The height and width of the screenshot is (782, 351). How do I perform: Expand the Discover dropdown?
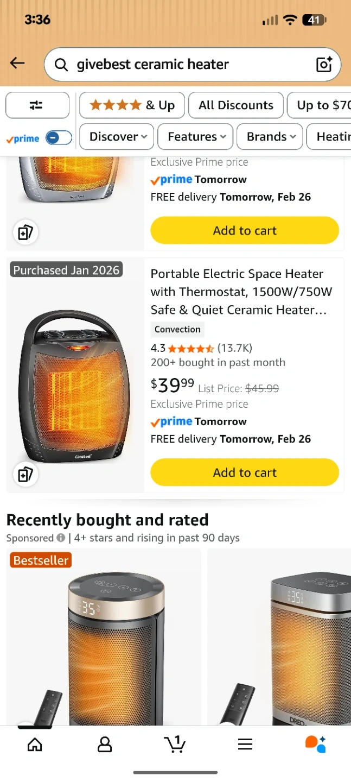(x=117, y=136)
